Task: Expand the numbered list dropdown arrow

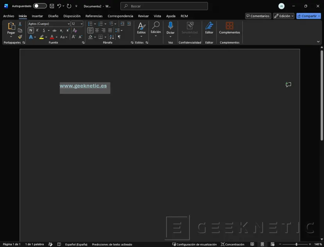Action: (x=106, y=24)
